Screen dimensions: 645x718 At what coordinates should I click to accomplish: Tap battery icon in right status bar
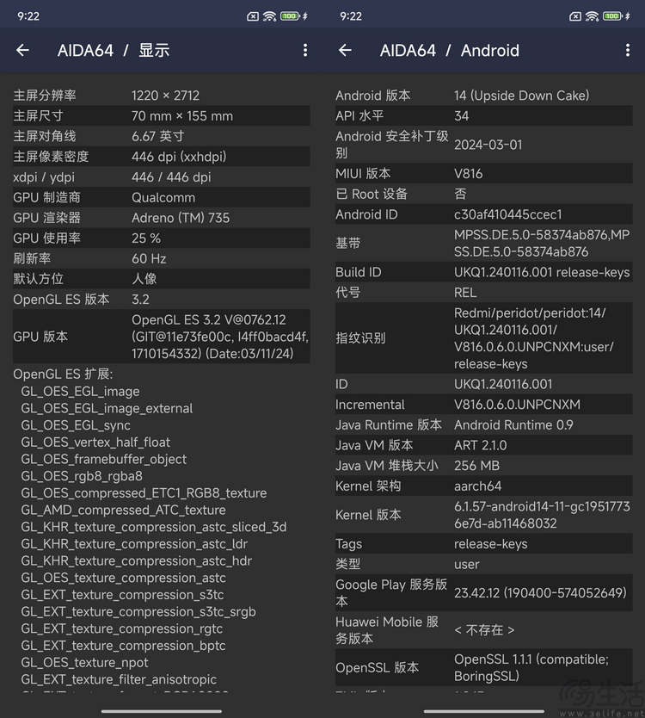pyautogui.click(x=612, y=16)
